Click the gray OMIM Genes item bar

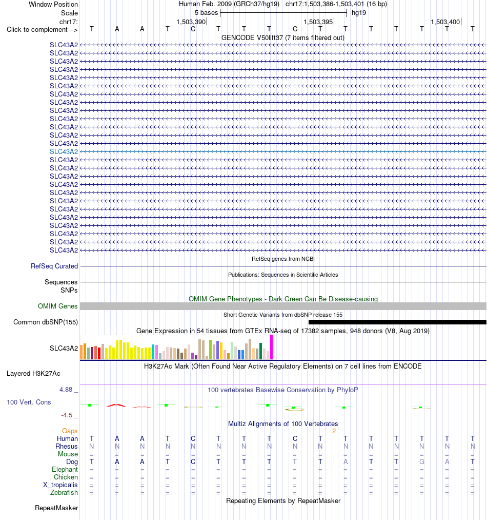[283, 306]
